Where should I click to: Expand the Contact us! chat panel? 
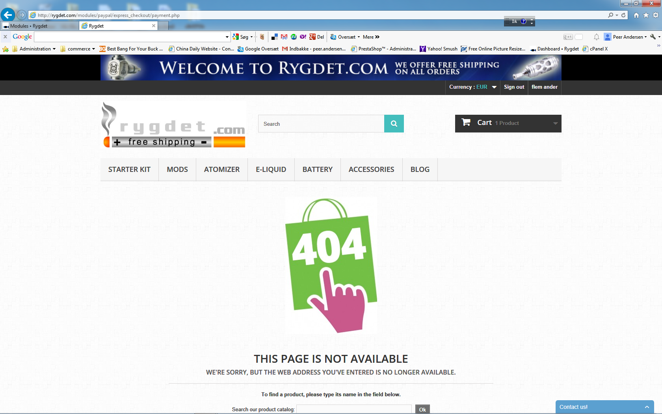tap(605, 407)
